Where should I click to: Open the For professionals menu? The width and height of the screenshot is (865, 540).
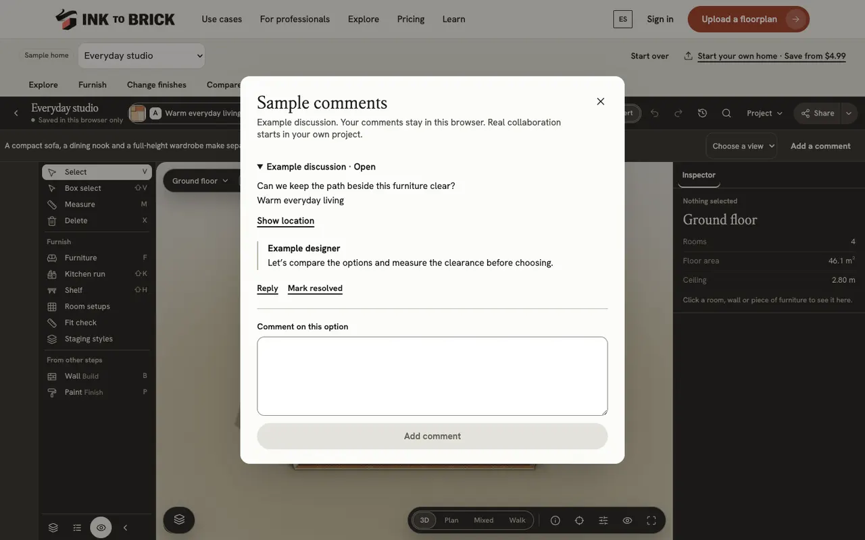coord(295,19)
